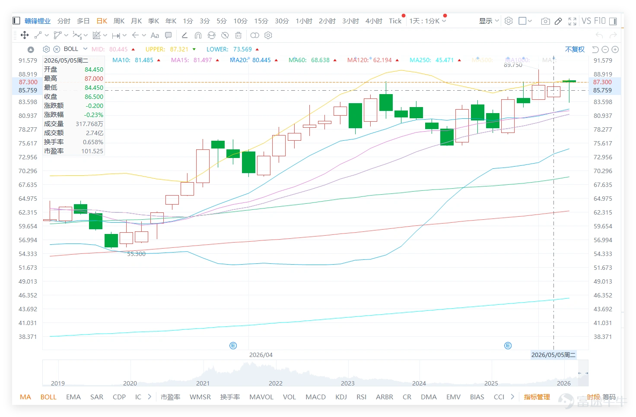Open the 1天:1分K period dropdown
636x417 pixels.
[x=427, y=21]
